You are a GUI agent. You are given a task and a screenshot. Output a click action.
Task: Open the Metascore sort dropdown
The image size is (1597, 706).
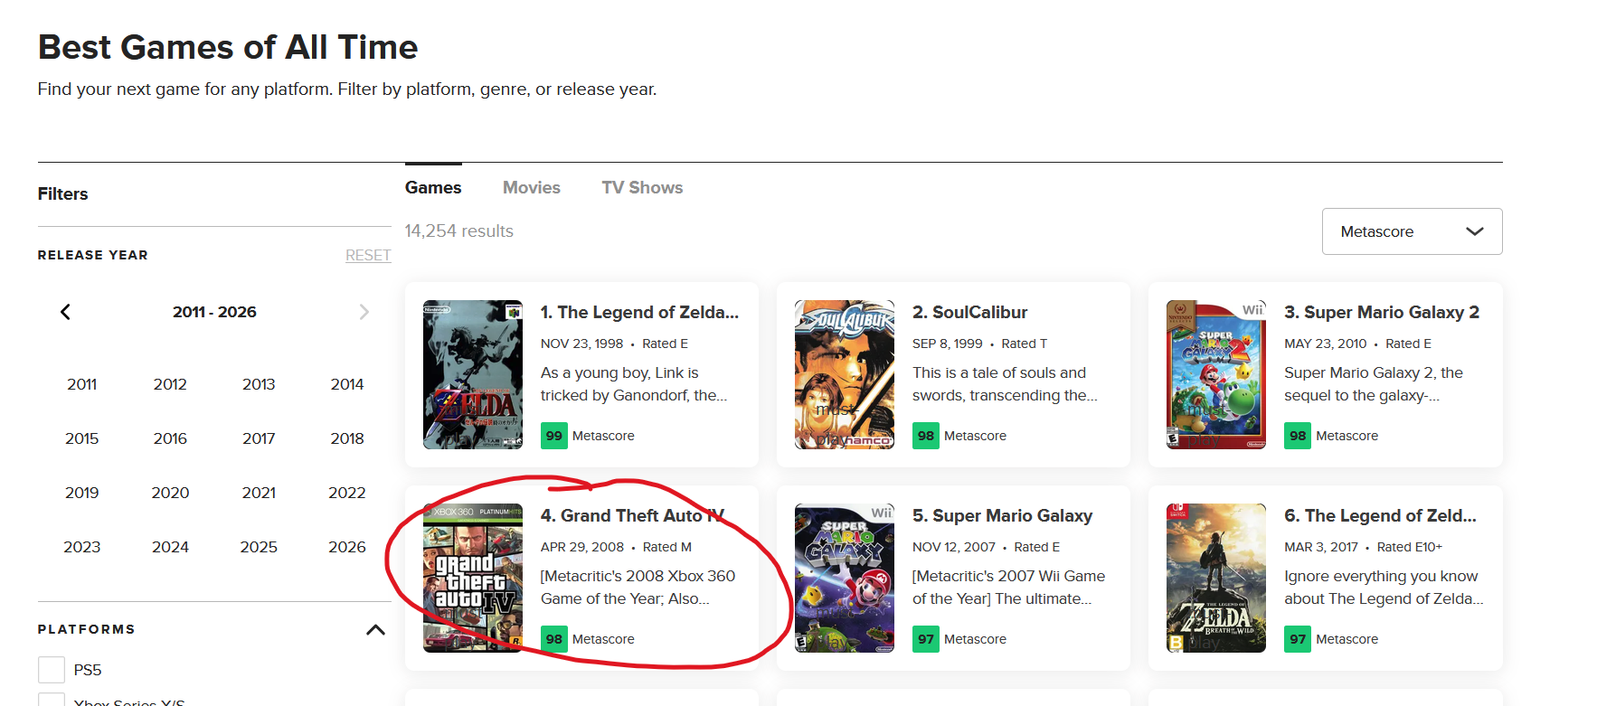(x=1412, y=231)
